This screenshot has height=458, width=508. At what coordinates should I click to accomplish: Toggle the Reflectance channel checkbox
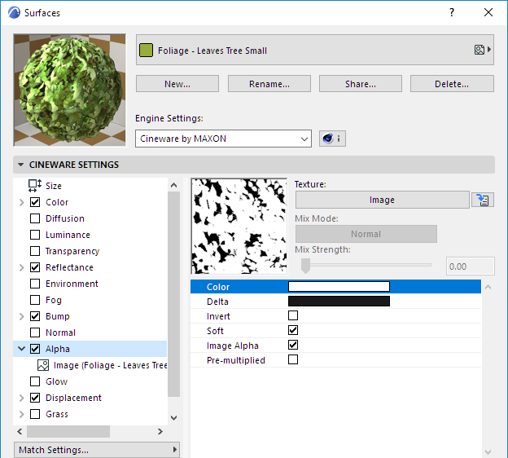tap(35, 267)
